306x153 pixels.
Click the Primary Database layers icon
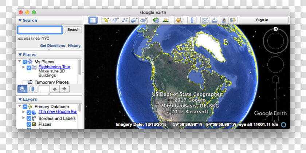click(30, 106)
